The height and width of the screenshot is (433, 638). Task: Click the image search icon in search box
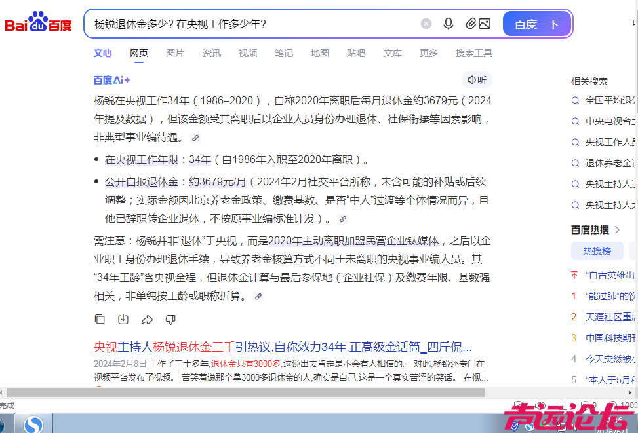(x=485, y=24)
